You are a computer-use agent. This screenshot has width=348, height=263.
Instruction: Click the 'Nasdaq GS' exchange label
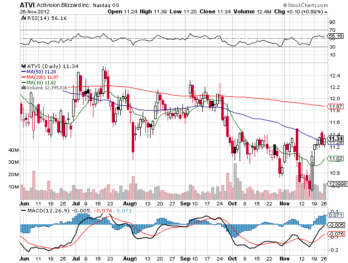tap(106, 5)
